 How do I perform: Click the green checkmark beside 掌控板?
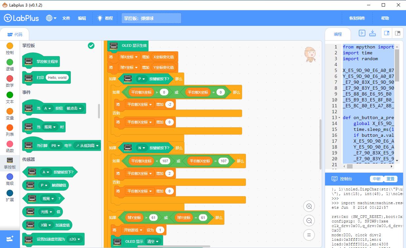(x=91, y=46)
